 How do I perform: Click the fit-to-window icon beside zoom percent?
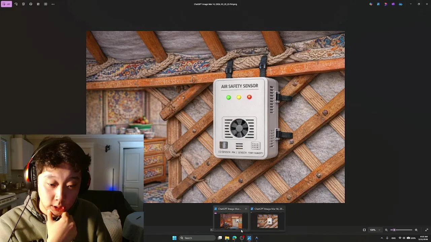click(x=364, y=230)
